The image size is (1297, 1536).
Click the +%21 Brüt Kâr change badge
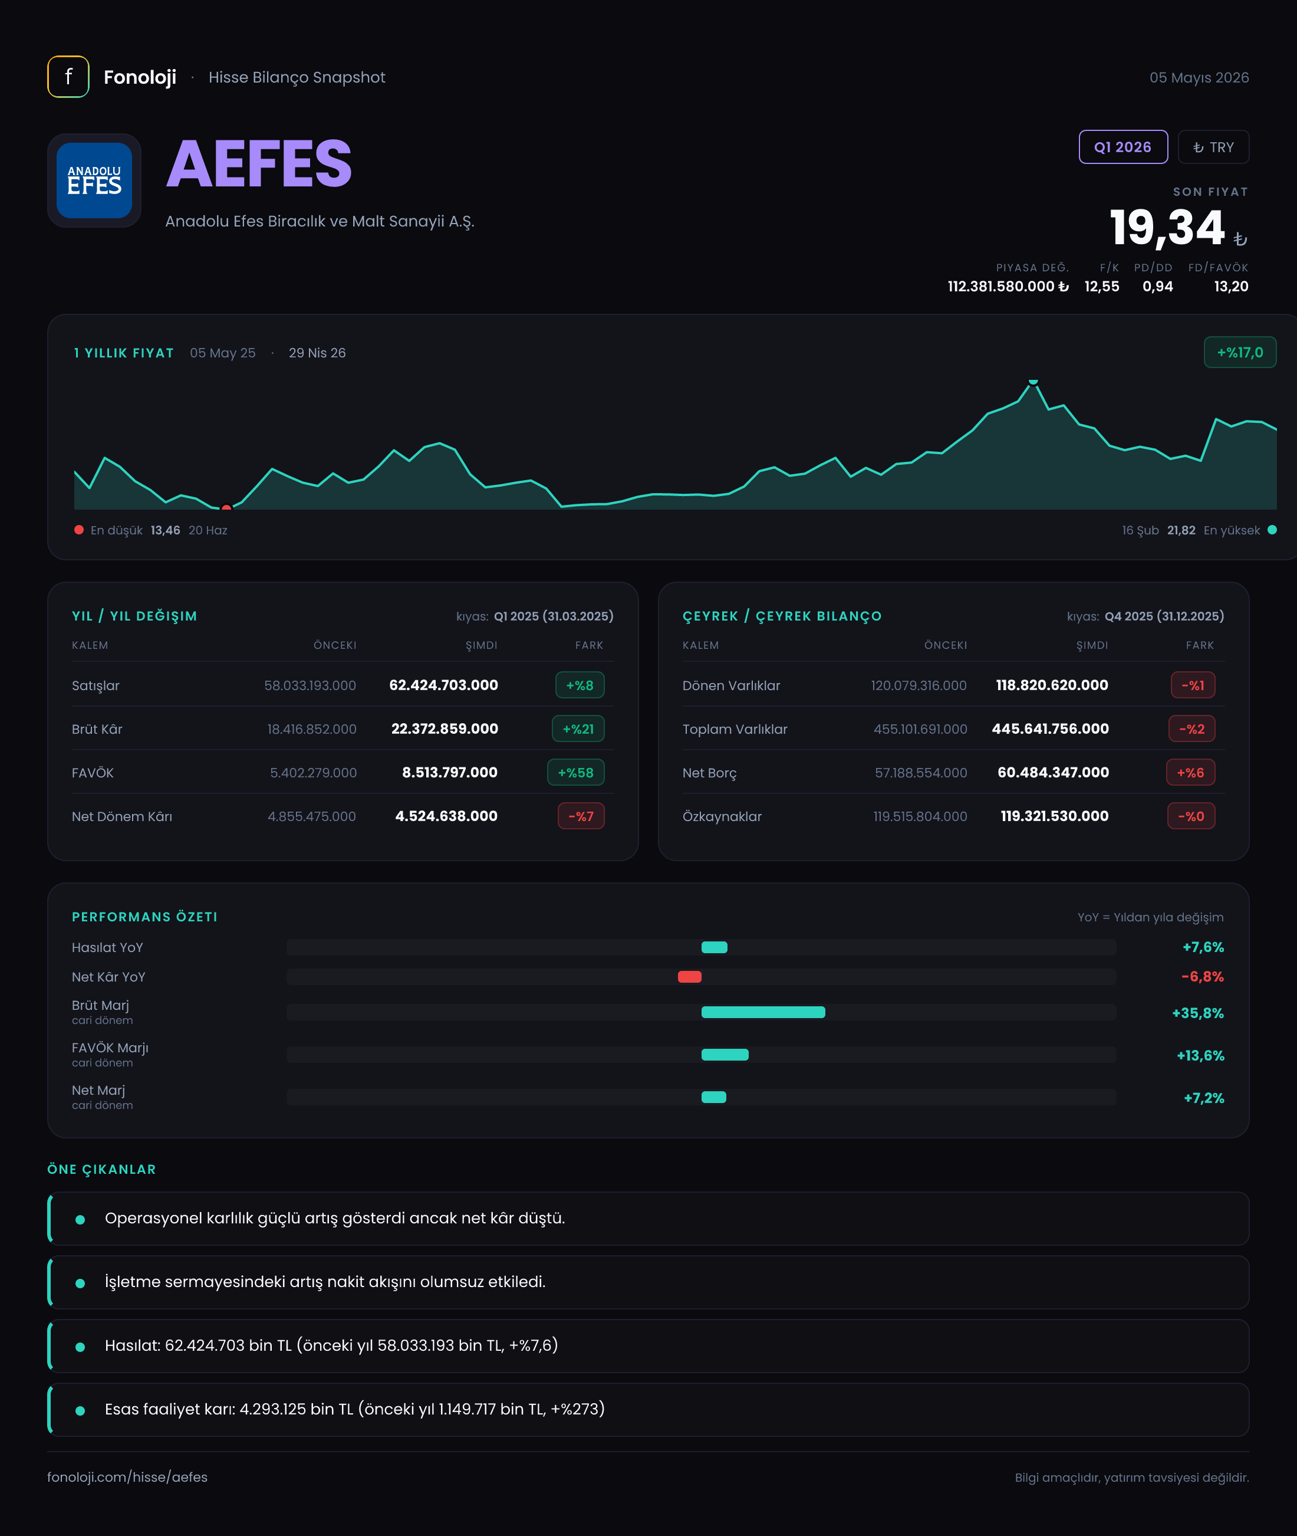click(x=578, y=728)
